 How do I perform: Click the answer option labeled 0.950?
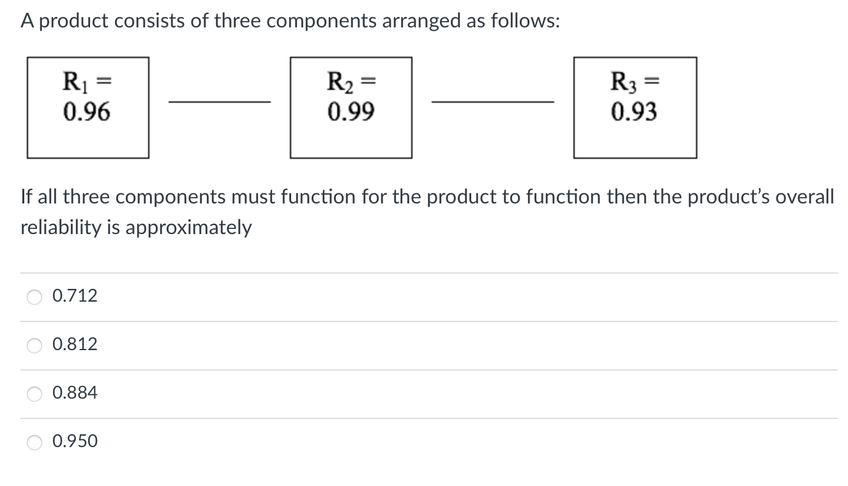pyautogui.click(x=75, y=441)
